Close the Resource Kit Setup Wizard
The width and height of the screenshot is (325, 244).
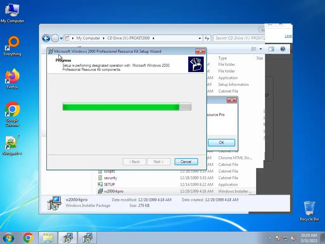click(200, 51)
